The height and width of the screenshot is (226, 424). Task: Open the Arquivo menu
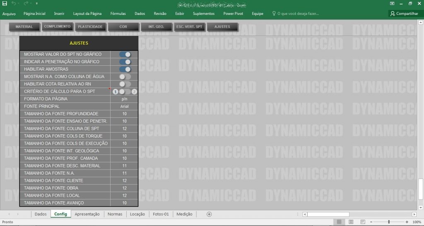[9, 14]
